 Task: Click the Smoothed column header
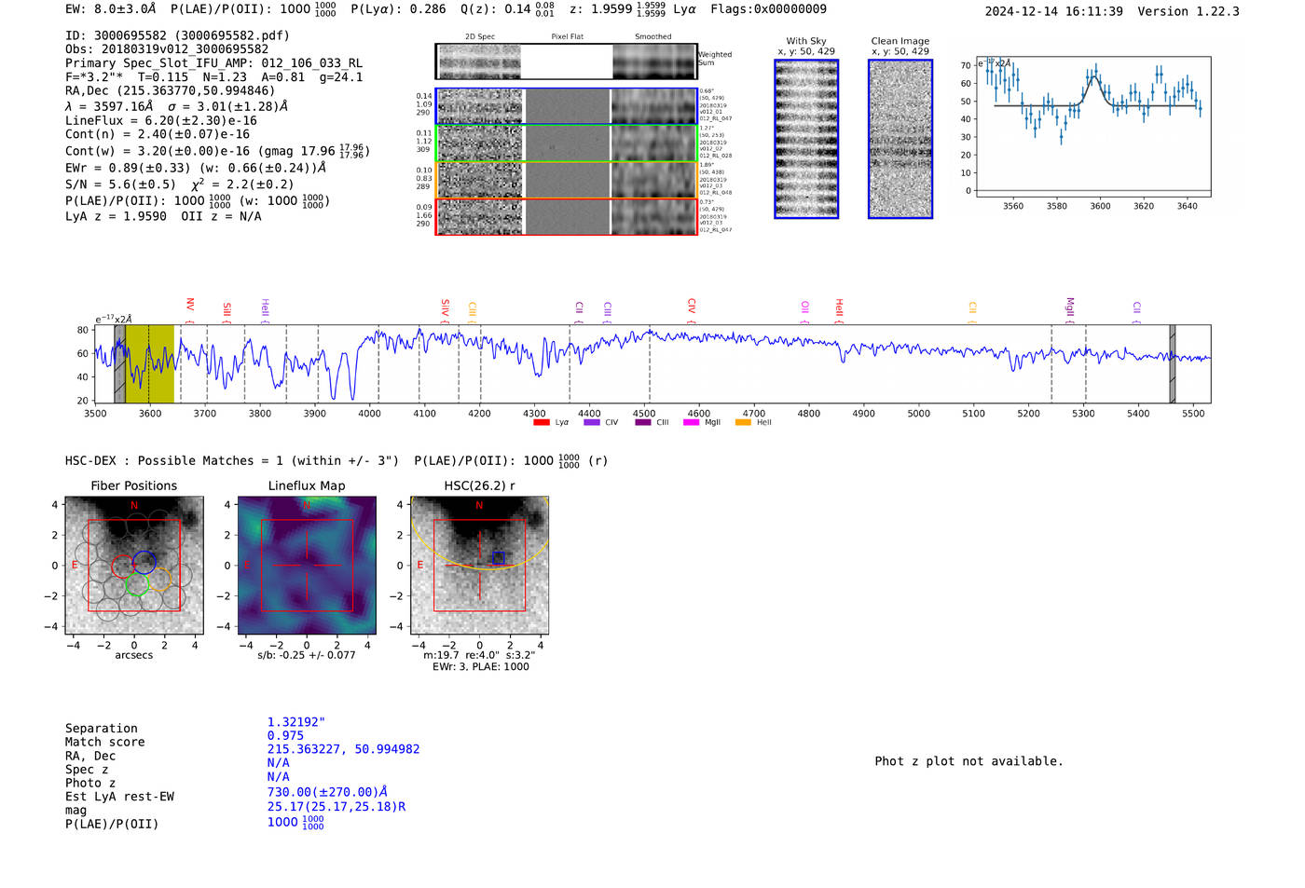(x=653, y=37)
